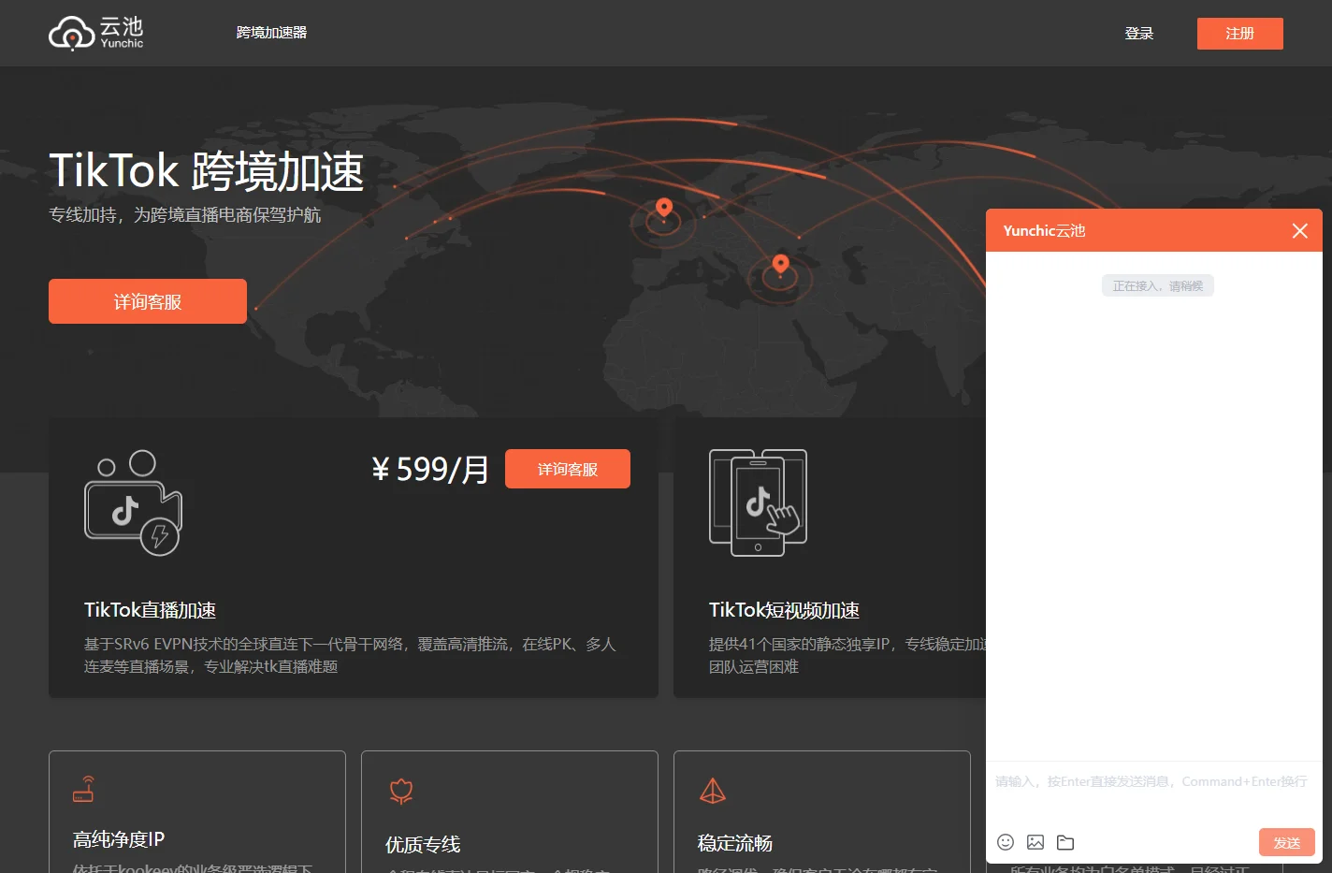Image resolution: width=1332 pixels, height=873 pixels.
Task: Open the 跨境加速器 menu item
Action: tap(271, 33)
